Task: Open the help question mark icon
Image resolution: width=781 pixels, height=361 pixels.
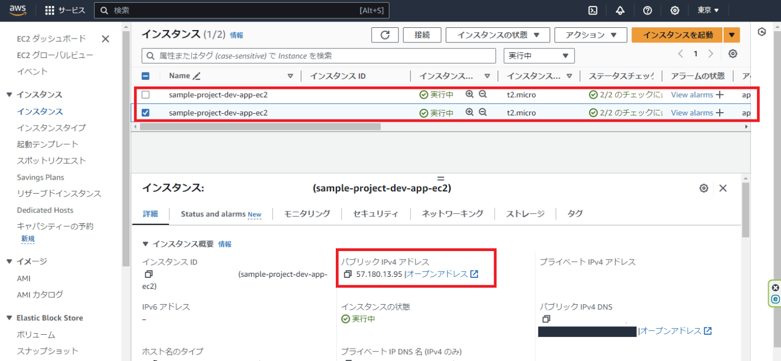Action: [x=648, y=10]
